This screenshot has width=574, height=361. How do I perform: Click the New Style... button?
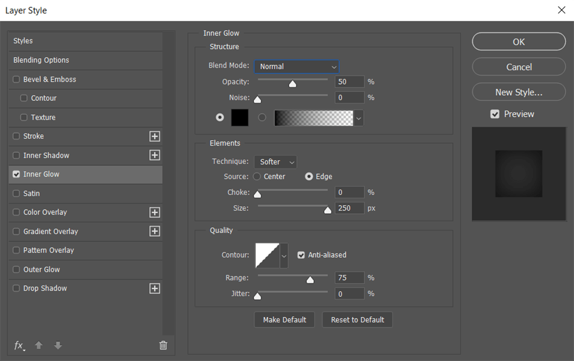point(519,92)
